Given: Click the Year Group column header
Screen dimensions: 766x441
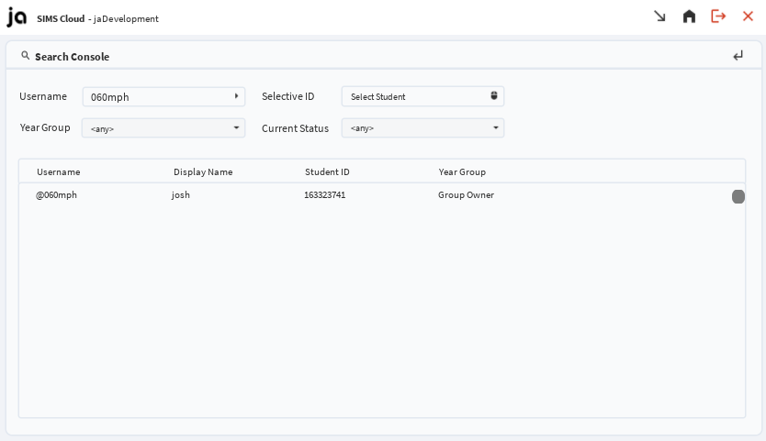Looking at the screenshot, I should [x=462, y=171].
